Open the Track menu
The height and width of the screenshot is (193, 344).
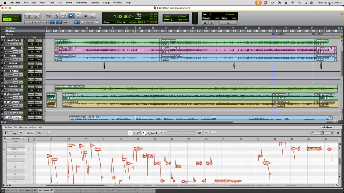(x=51, y=3)
